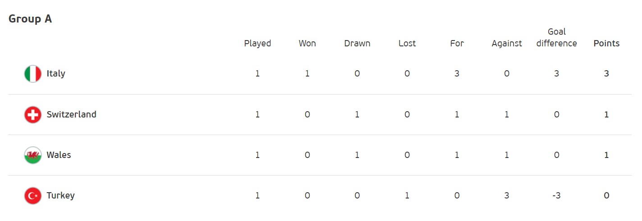Screen dimensions: 642x221
Task: Select the Wales team name
Action: click(x=59, y=155)
